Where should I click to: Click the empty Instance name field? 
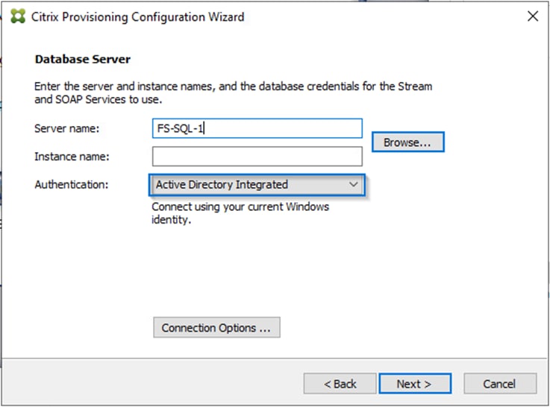(257, 157)
